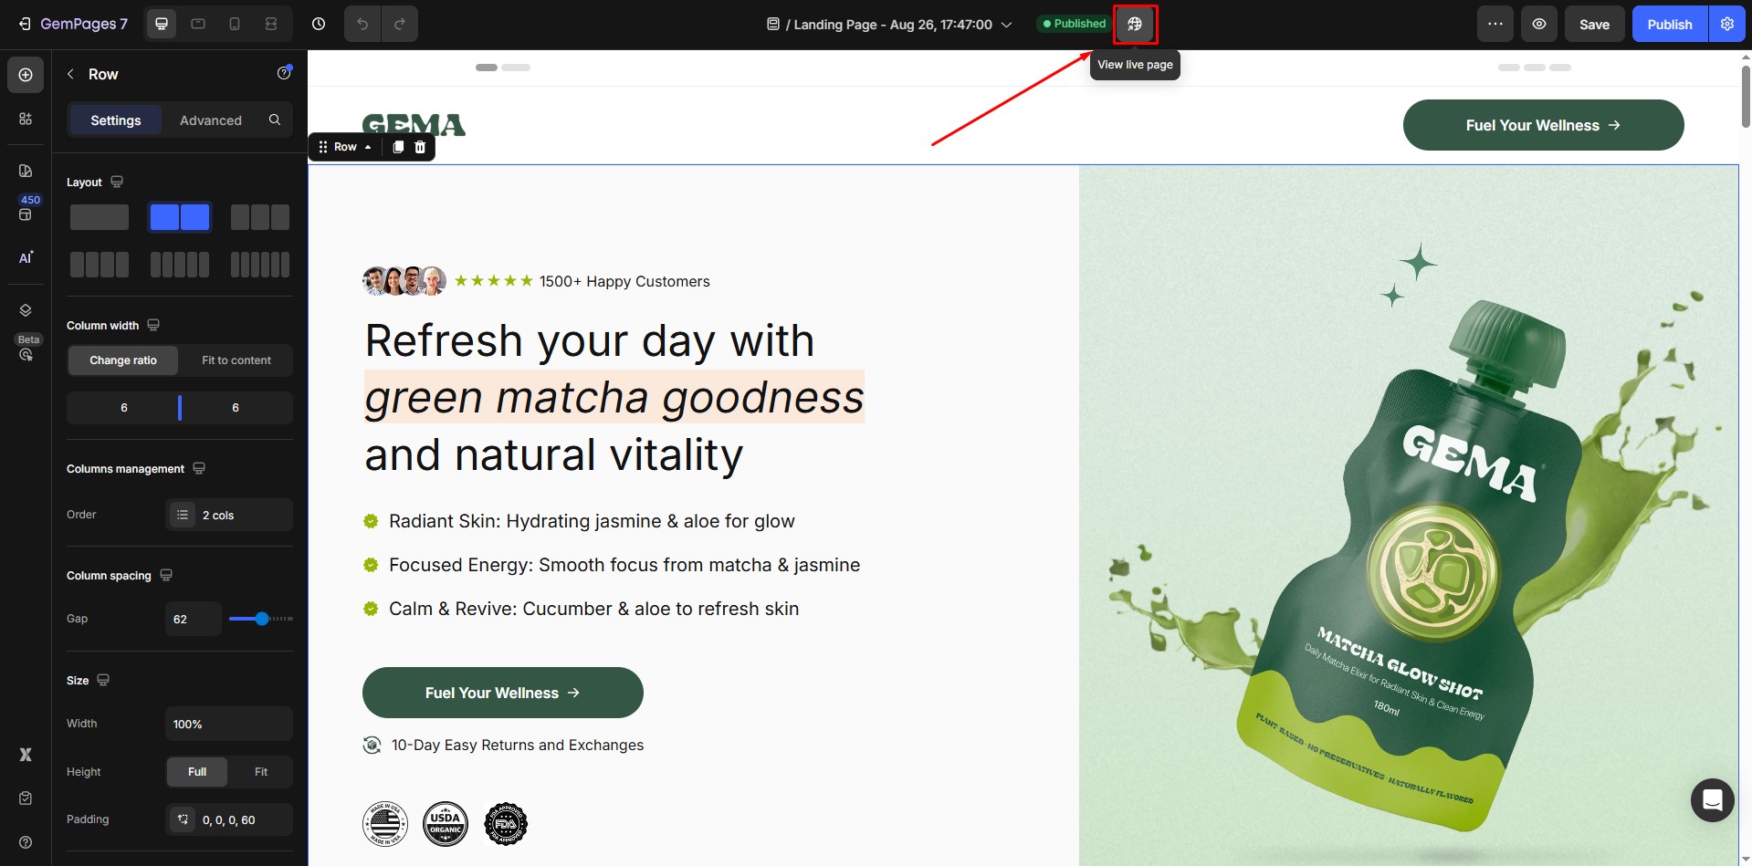This screenshot has width=1752, height=866.
Task: Switch to the Advanced tab
Action: coord(211,120)
